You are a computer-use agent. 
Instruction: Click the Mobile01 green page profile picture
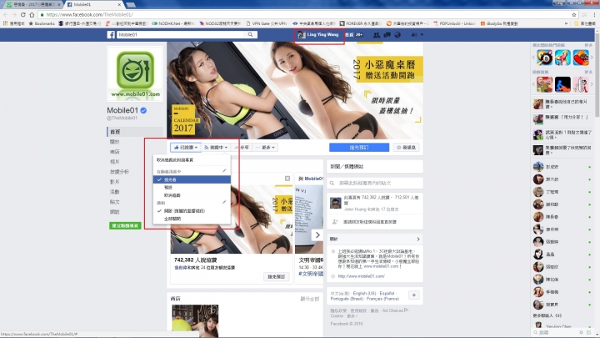(x=135, y=74)
